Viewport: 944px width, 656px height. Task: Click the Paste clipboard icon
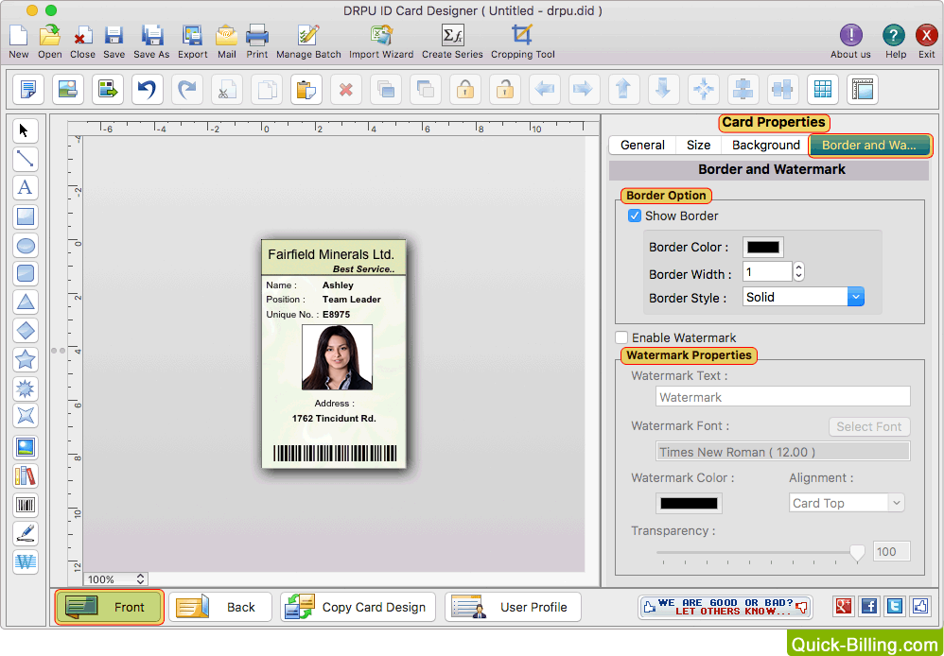pyautogui.click(x=306, y=90)
